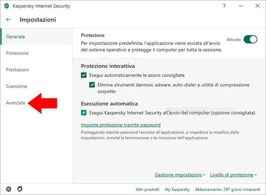Open the help question mark button

(x=224, y=6)
